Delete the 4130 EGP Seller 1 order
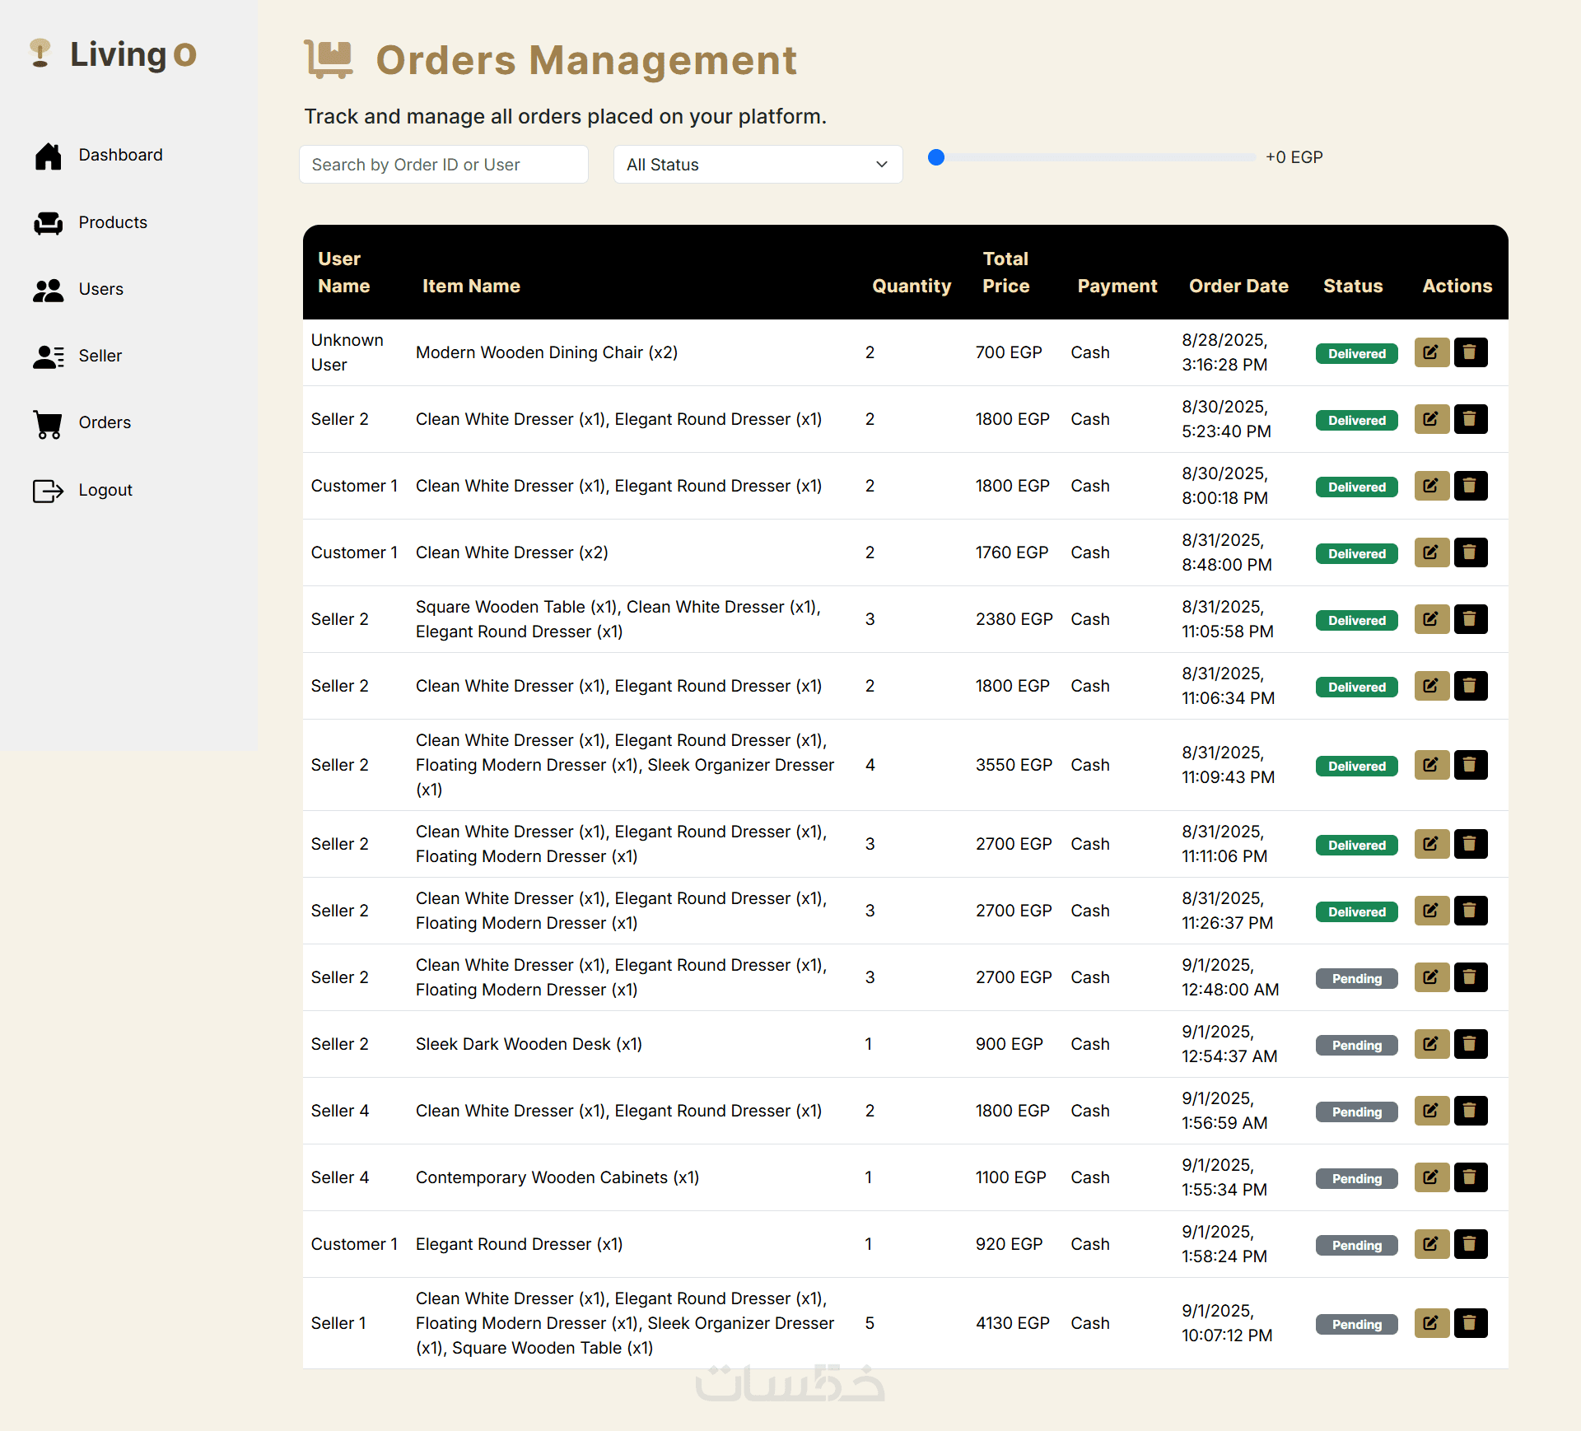 pyautogui.click(x=1470, y=1323)
